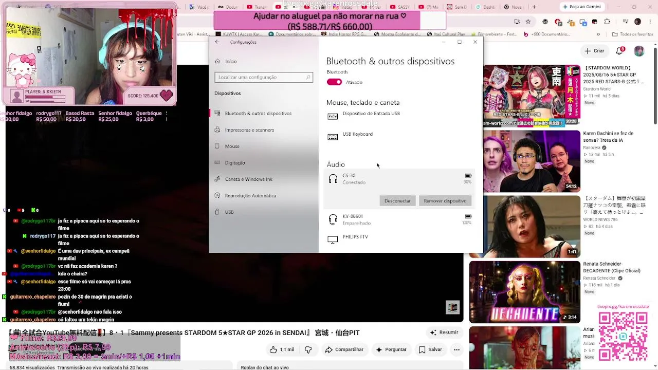Click the Perguntar button

[x=391, y=349]
